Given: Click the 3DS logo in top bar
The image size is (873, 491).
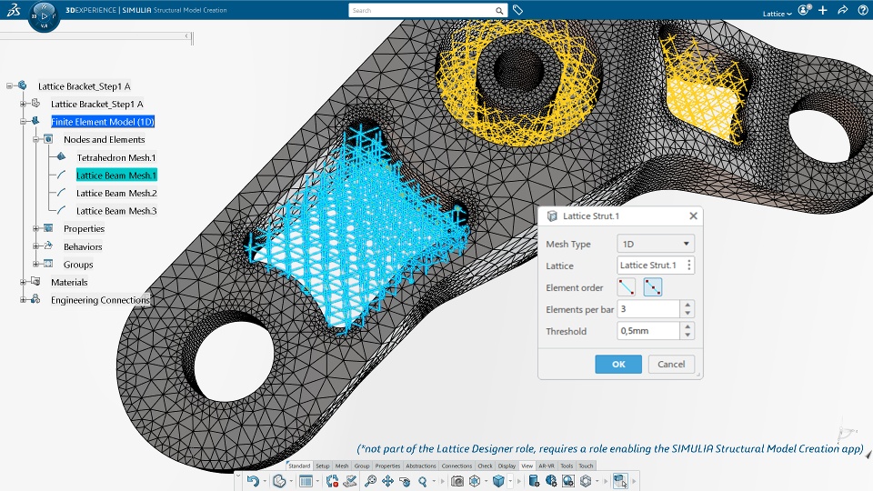Looking at the screenshot, I should pyautogui.click(x=14, y=9).
